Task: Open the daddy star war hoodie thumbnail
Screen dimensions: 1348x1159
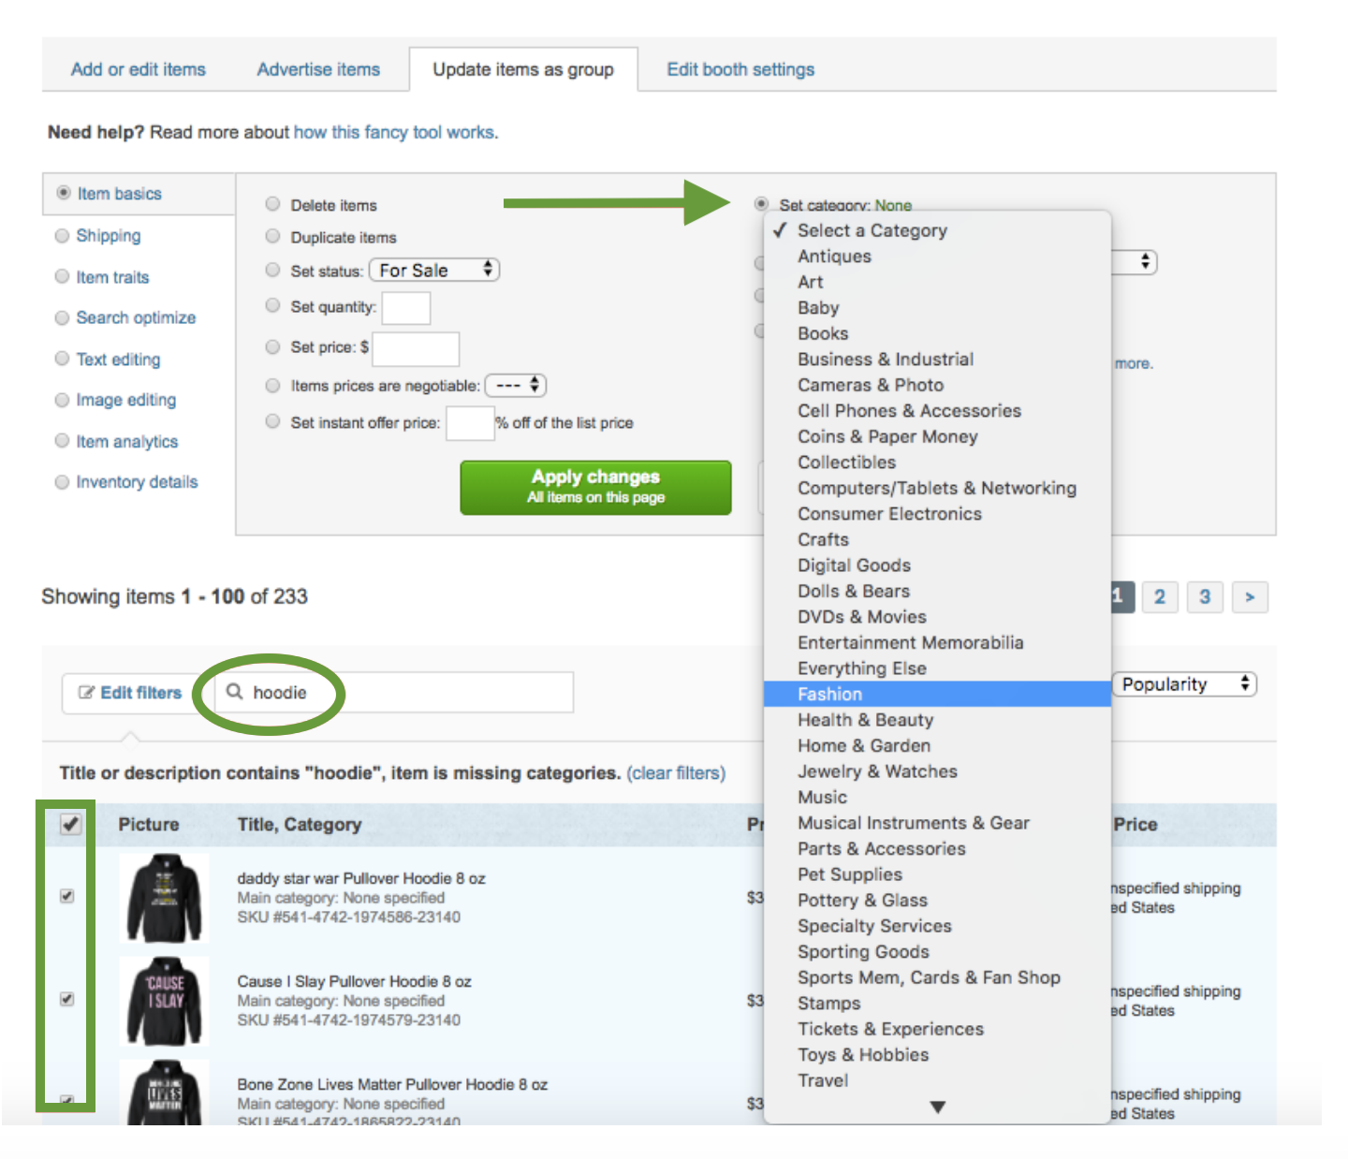Action: coord(165,897)
